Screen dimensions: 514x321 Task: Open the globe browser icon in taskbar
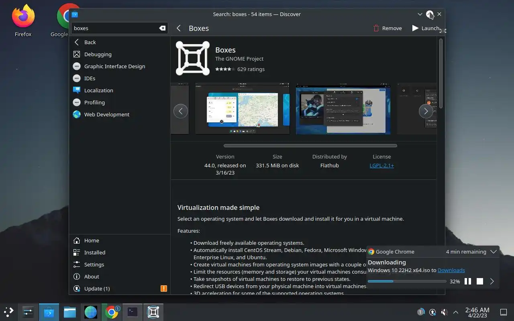[x=91, y=312]
